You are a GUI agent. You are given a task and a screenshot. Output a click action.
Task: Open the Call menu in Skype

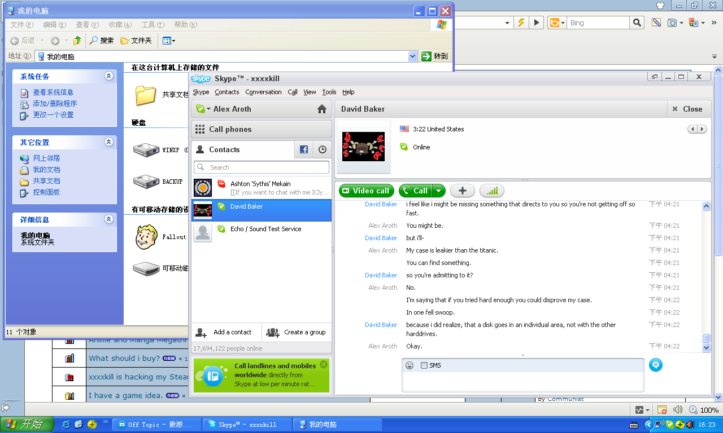pos(293,92)
